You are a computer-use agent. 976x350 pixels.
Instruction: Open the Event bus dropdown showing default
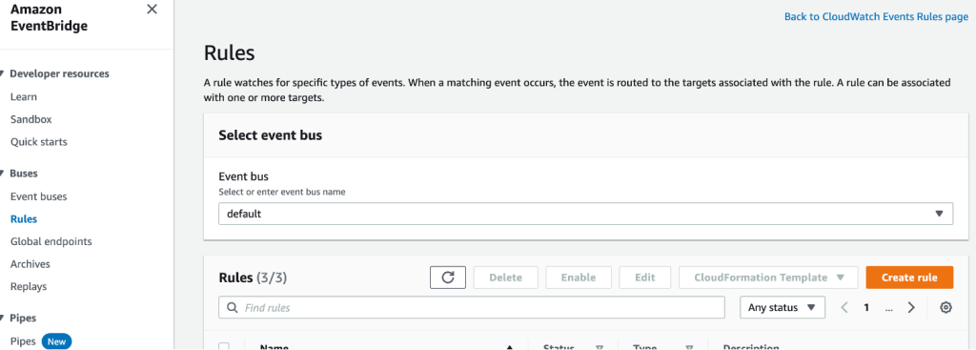(586, 214)
